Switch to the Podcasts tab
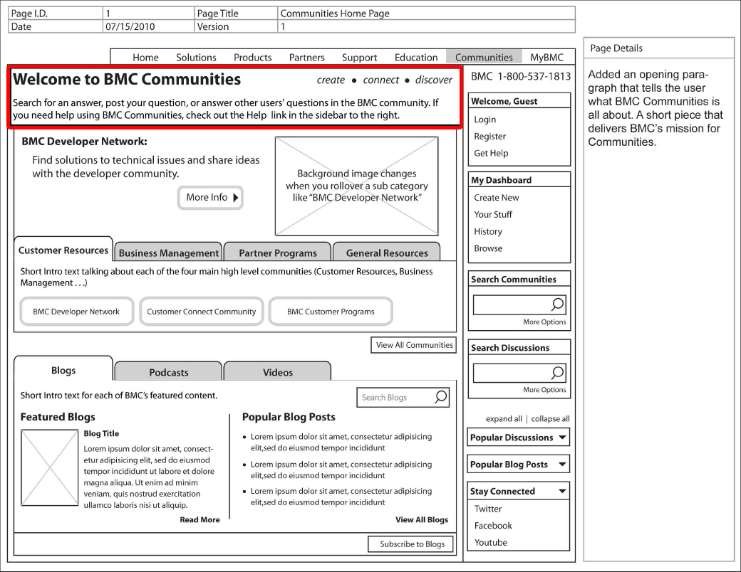The height and width of the screenshot is (572, 741). [x=169, y=372]
